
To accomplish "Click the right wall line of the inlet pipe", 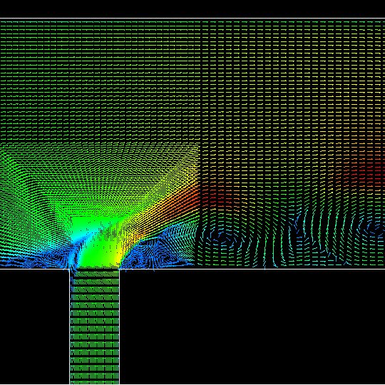I will pos(119,327).
